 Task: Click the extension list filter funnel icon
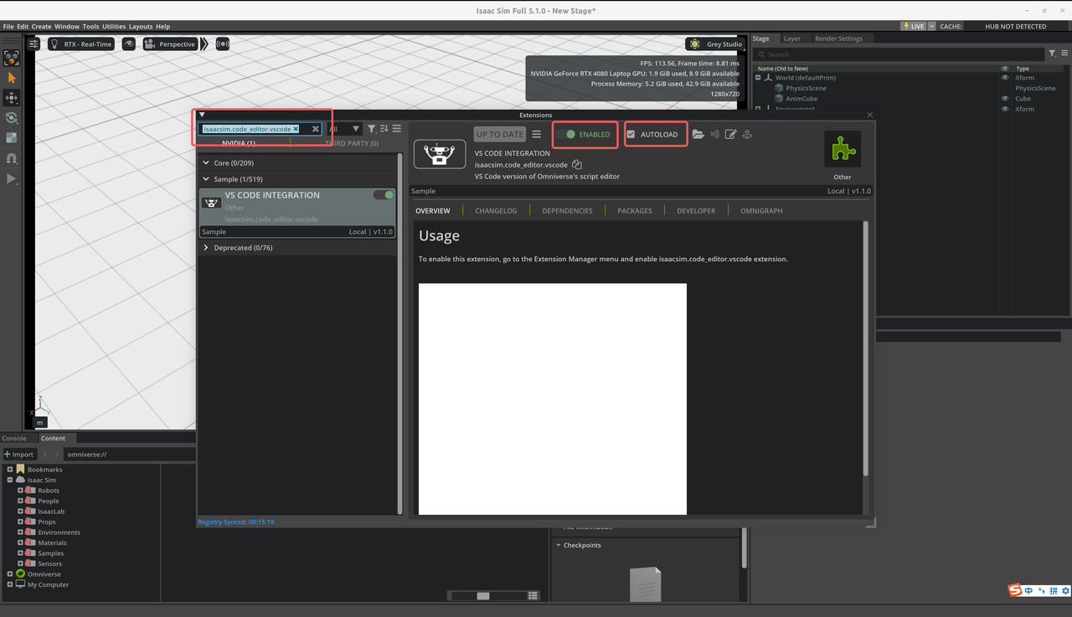pyautogui.click(x=372, y=129)
